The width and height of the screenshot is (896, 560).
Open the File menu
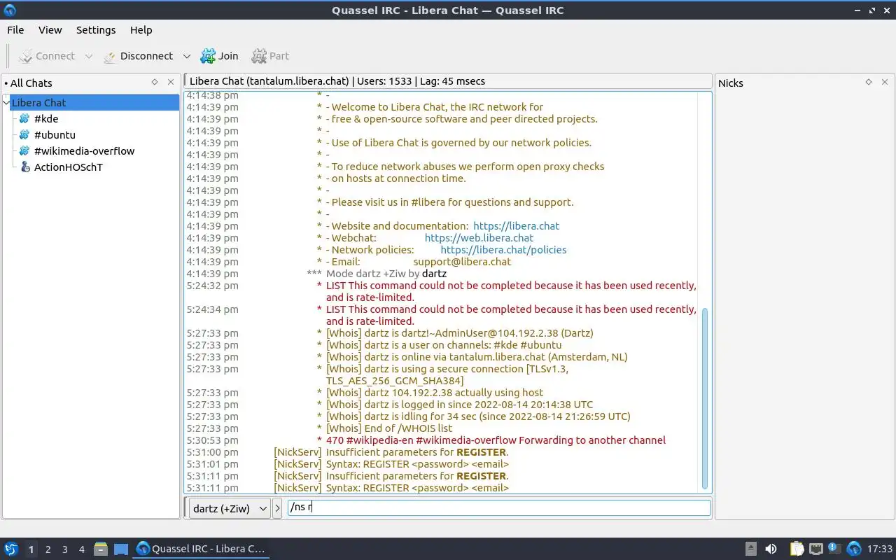(x=15, y=30)
